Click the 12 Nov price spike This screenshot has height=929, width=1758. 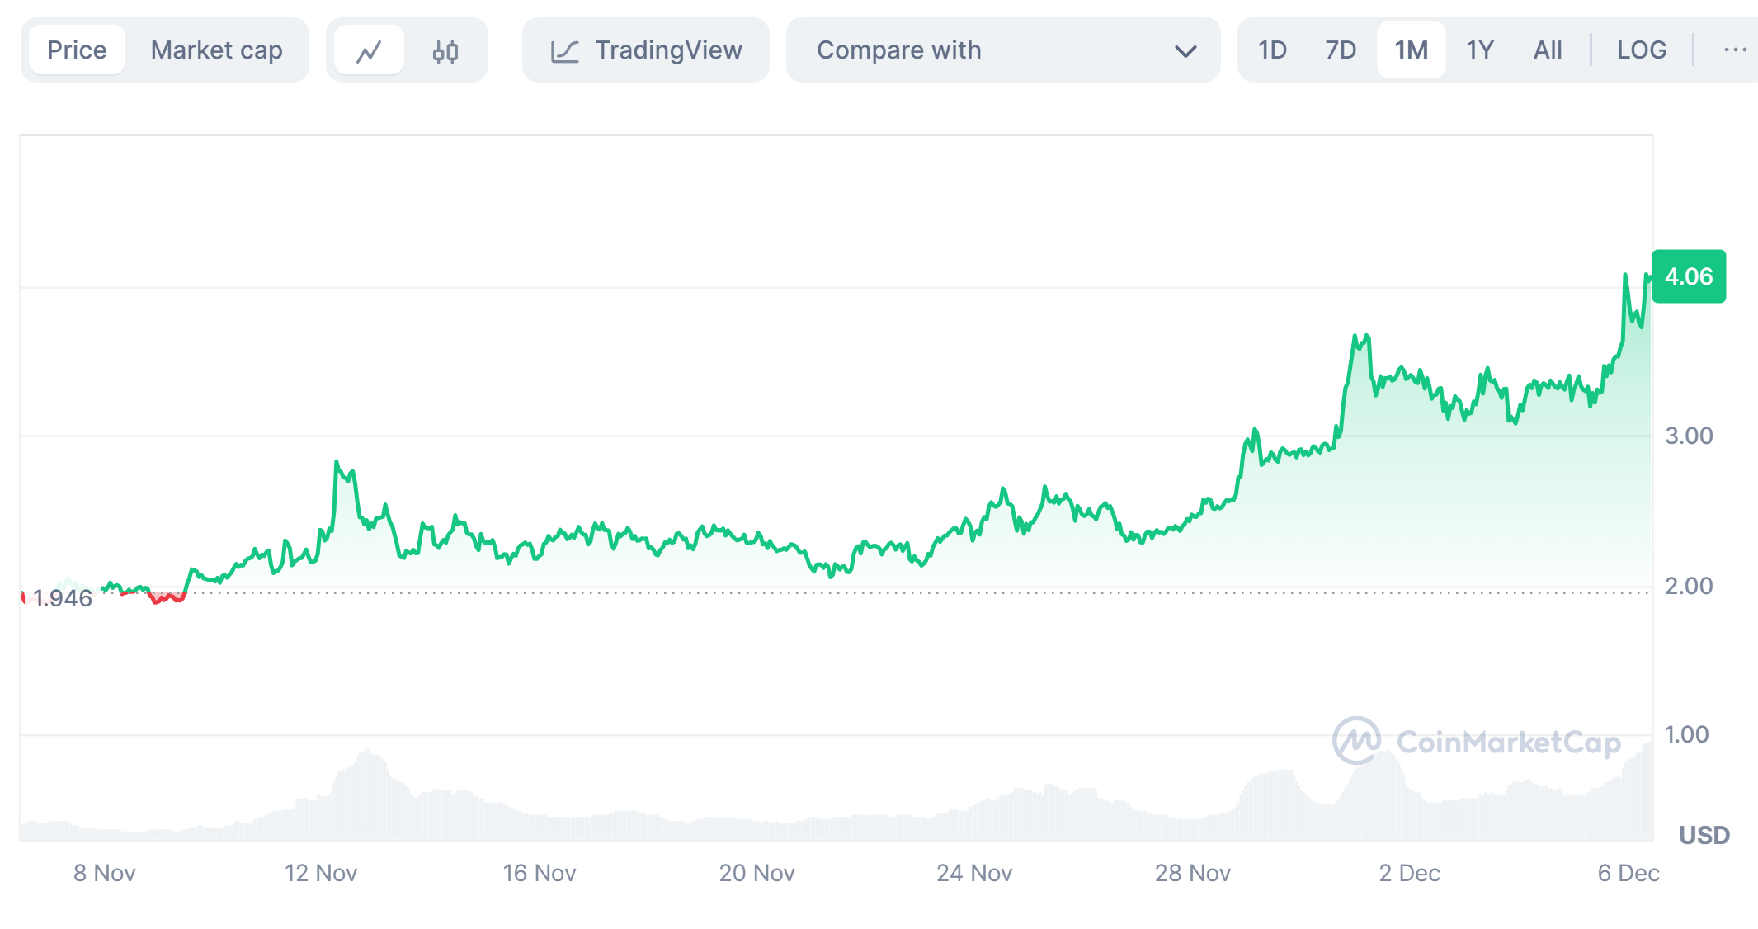coord(337,463)
